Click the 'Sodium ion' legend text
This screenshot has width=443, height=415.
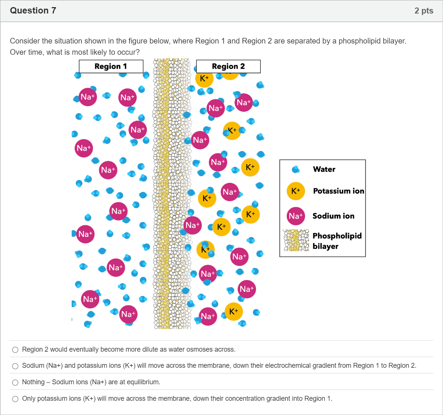click(x=334, y=216)
